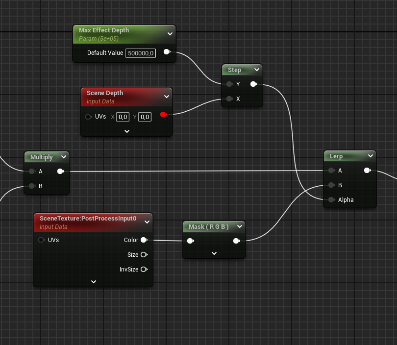Image resolution: width=397 pixels, height=345 pixels.
Task: Select the Multiply node by its title
Action: pos(41,157)
